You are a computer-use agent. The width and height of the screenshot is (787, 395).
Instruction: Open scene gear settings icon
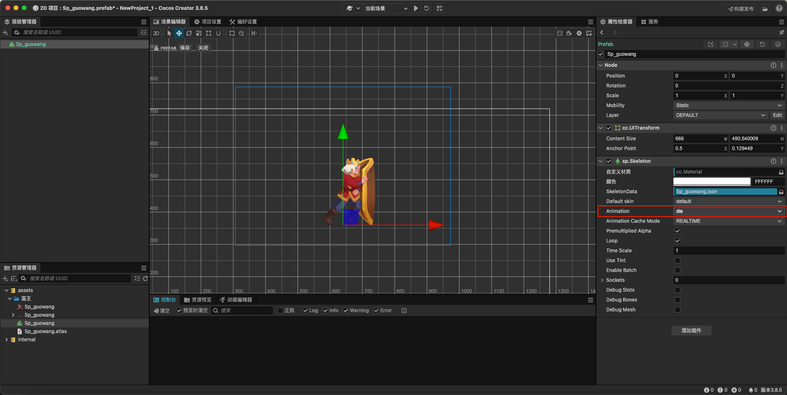pyautogui.click(x=579, y=33)
